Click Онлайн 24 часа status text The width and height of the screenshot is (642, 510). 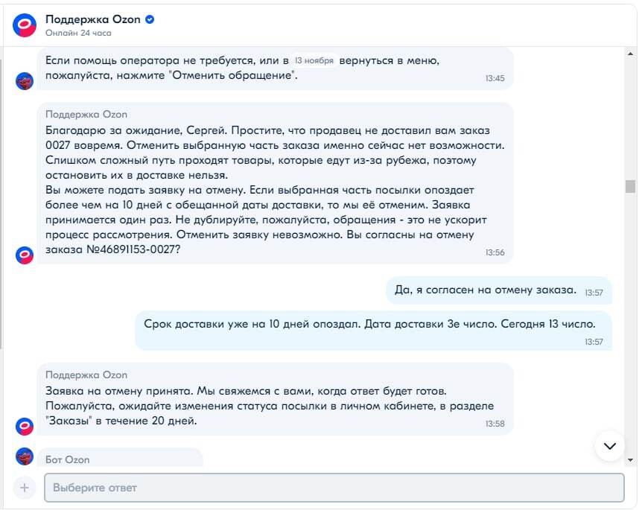tap(78, 34)
